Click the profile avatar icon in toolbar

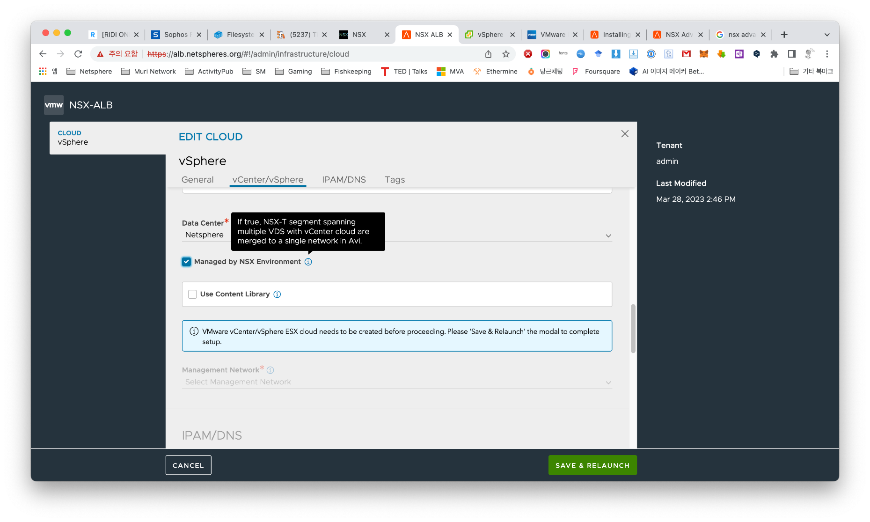click(809, 54)
